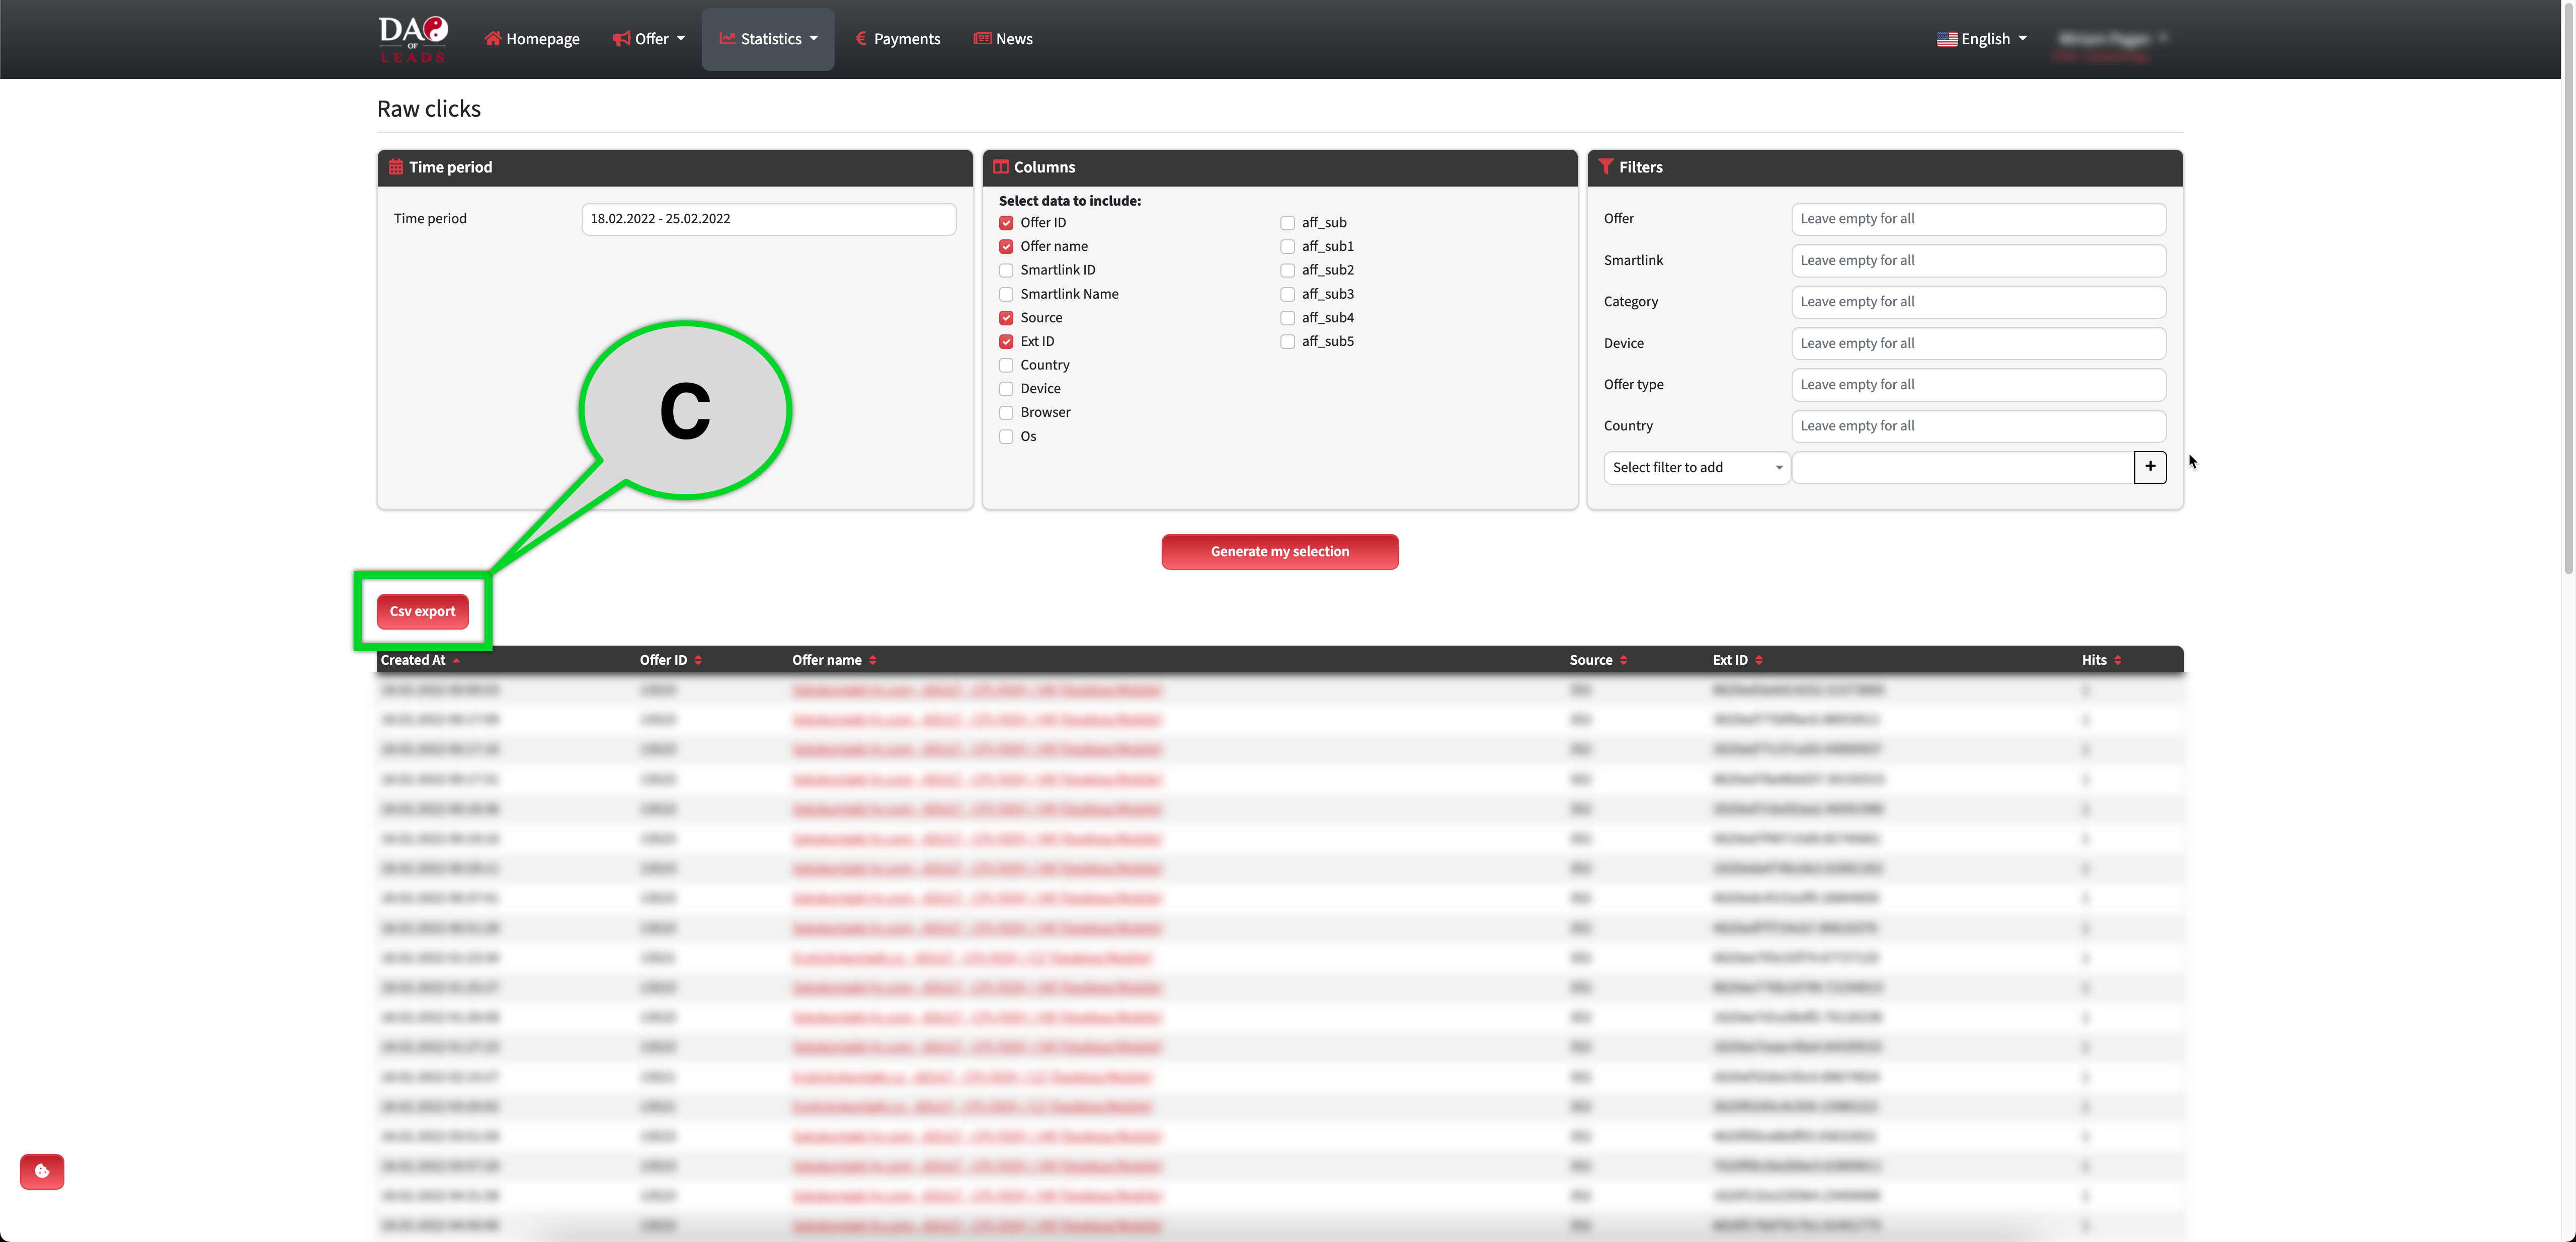Screen dimensions: 2576x1242
Task: Uncheck the Offer name checkbox
Action: (x=1006, y=247)
